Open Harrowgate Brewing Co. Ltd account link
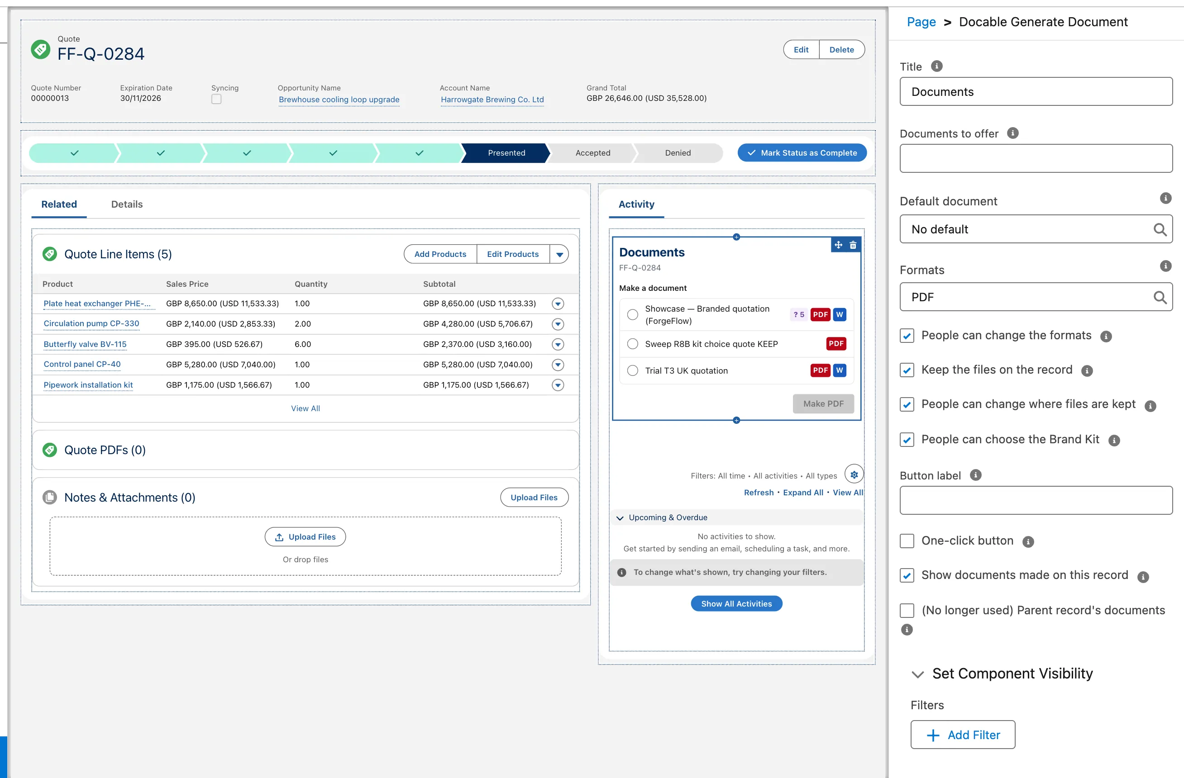Viewport: 1184px width, 778px height. point(492,100)
